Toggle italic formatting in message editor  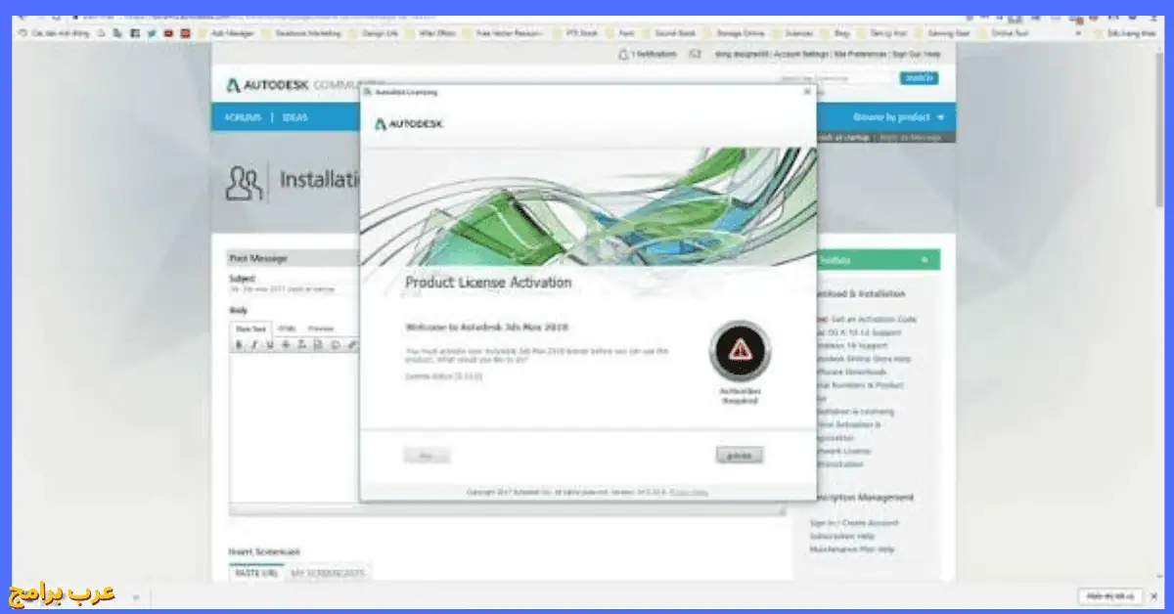[254, 344]
